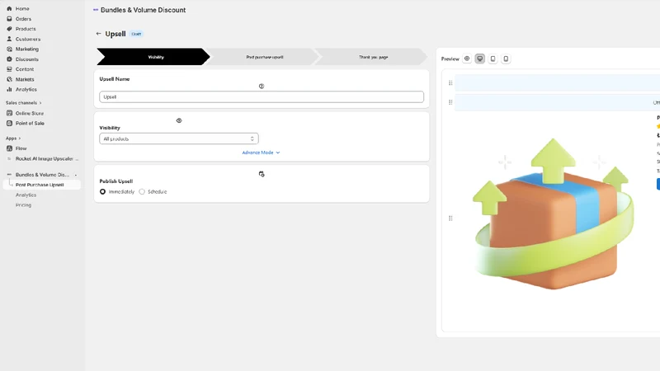Click calendar icon above Publish Upsell
Screen dimensions: 660x371
click(262, 174)
